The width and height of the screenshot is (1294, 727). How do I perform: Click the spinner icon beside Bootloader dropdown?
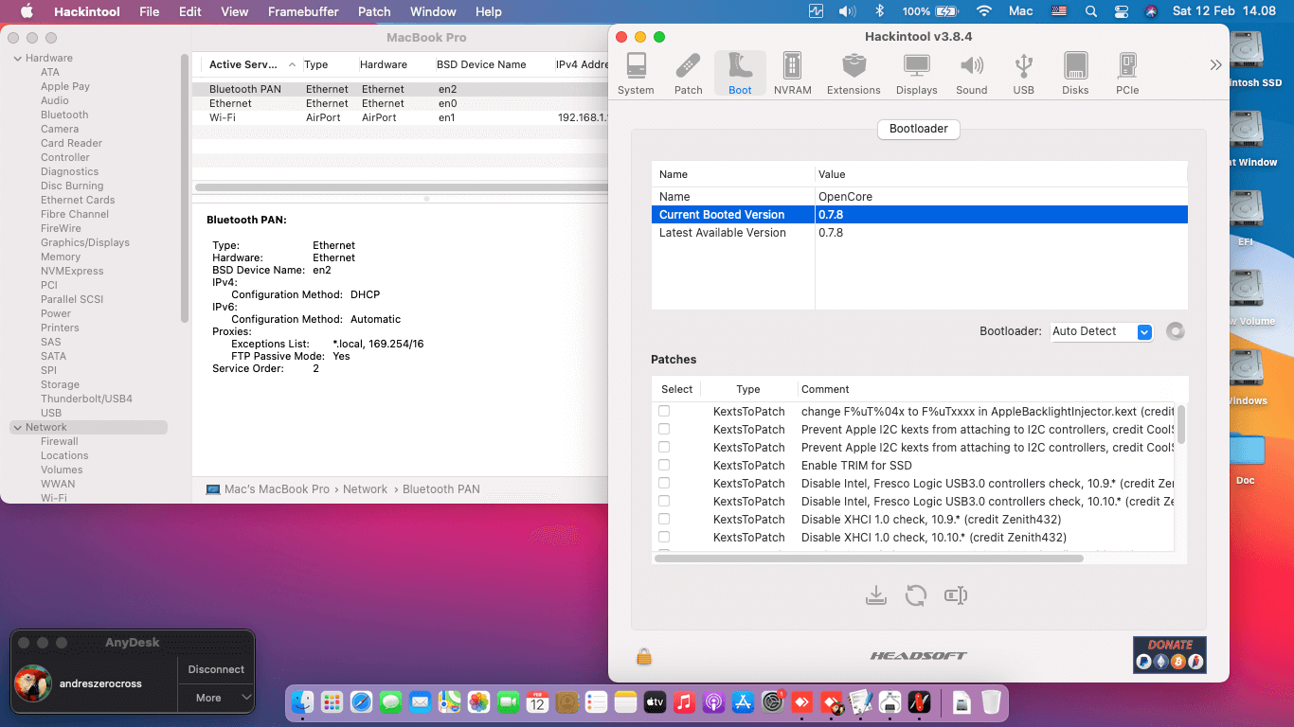(x=1176, y=331)
